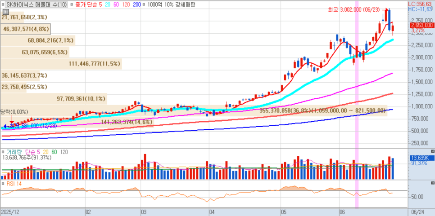Click the orange 20 volume average label
Viewport: 435px width, 216px height.
46,152
